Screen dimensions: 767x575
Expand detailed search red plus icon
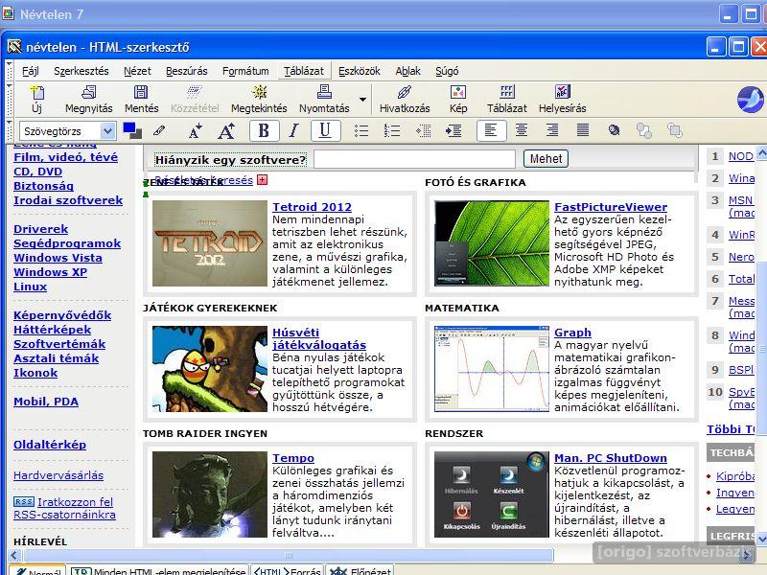(263, 180)
